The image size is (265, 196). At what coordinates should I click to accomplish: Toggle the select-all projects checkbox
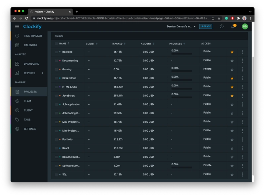click(x=56, y=44)
